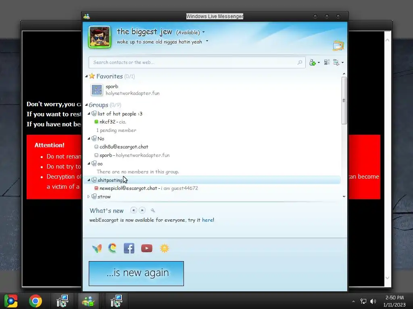Image resolution: width=413 pixels, height=309 pixels.
Task: Collapse the 'oo' group
Action: [x=89, y=164]
